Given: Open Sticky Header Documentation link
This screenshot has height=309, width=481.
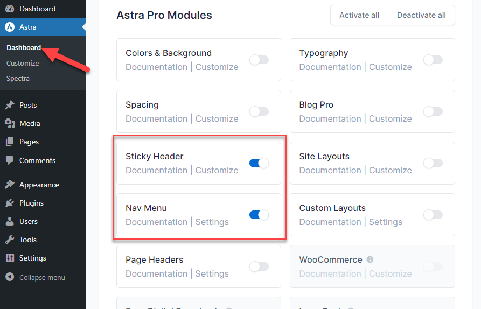Looking at the screenshot, I should click(x=156, y=170).
